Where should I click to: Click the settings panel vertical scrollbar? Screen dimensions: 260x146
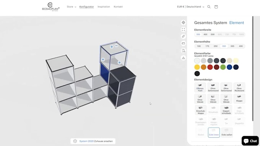pos(253,69)
